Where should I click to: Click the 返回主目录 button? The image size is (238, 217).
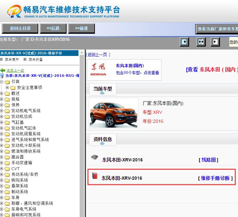(20, 29)
